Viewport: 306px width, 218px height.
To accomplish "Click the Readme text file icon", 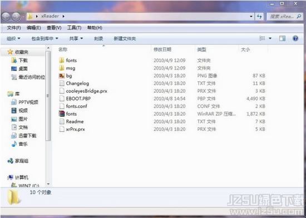I will tap(62, 121).
